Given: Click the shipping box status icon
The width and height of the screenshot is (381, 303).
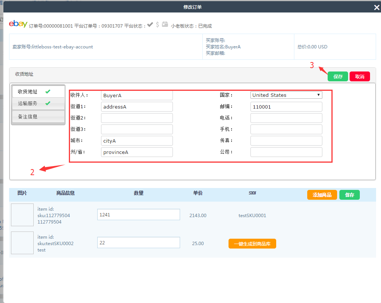Looking at the screenshot, I should point(165,25).
